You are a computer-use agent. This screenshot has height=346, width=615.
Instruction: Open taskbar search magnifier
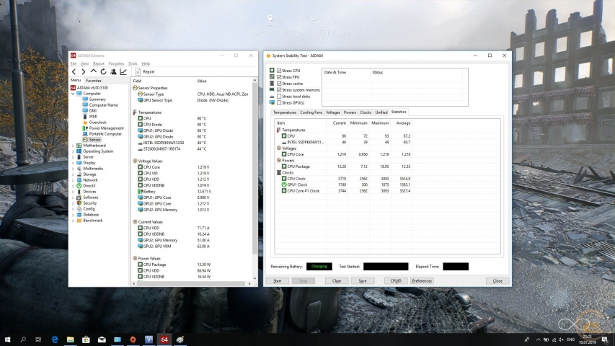coord(23,340)
